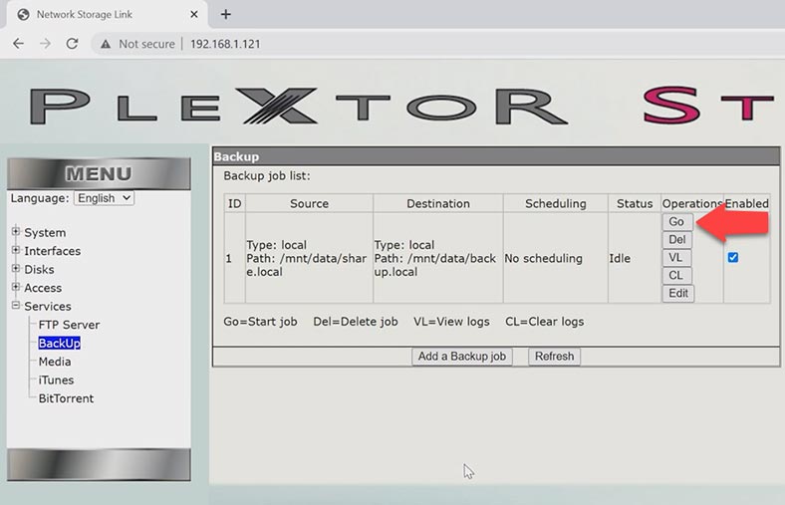The image size is (785, 505).
Task: Reload the page with the refresh icon
Action: 72,44
